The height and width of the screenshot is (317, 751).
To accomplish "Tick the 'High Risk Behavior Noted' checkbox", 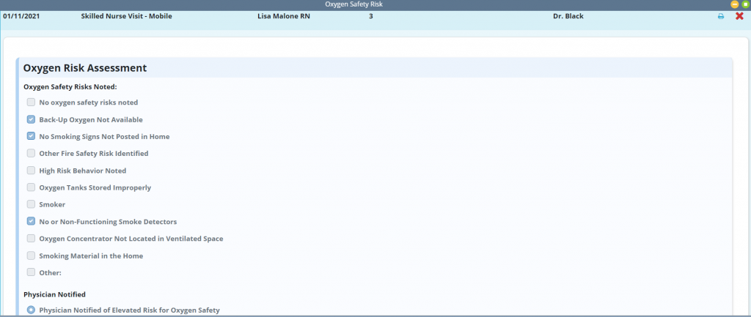I will click(x=31, y=171).
